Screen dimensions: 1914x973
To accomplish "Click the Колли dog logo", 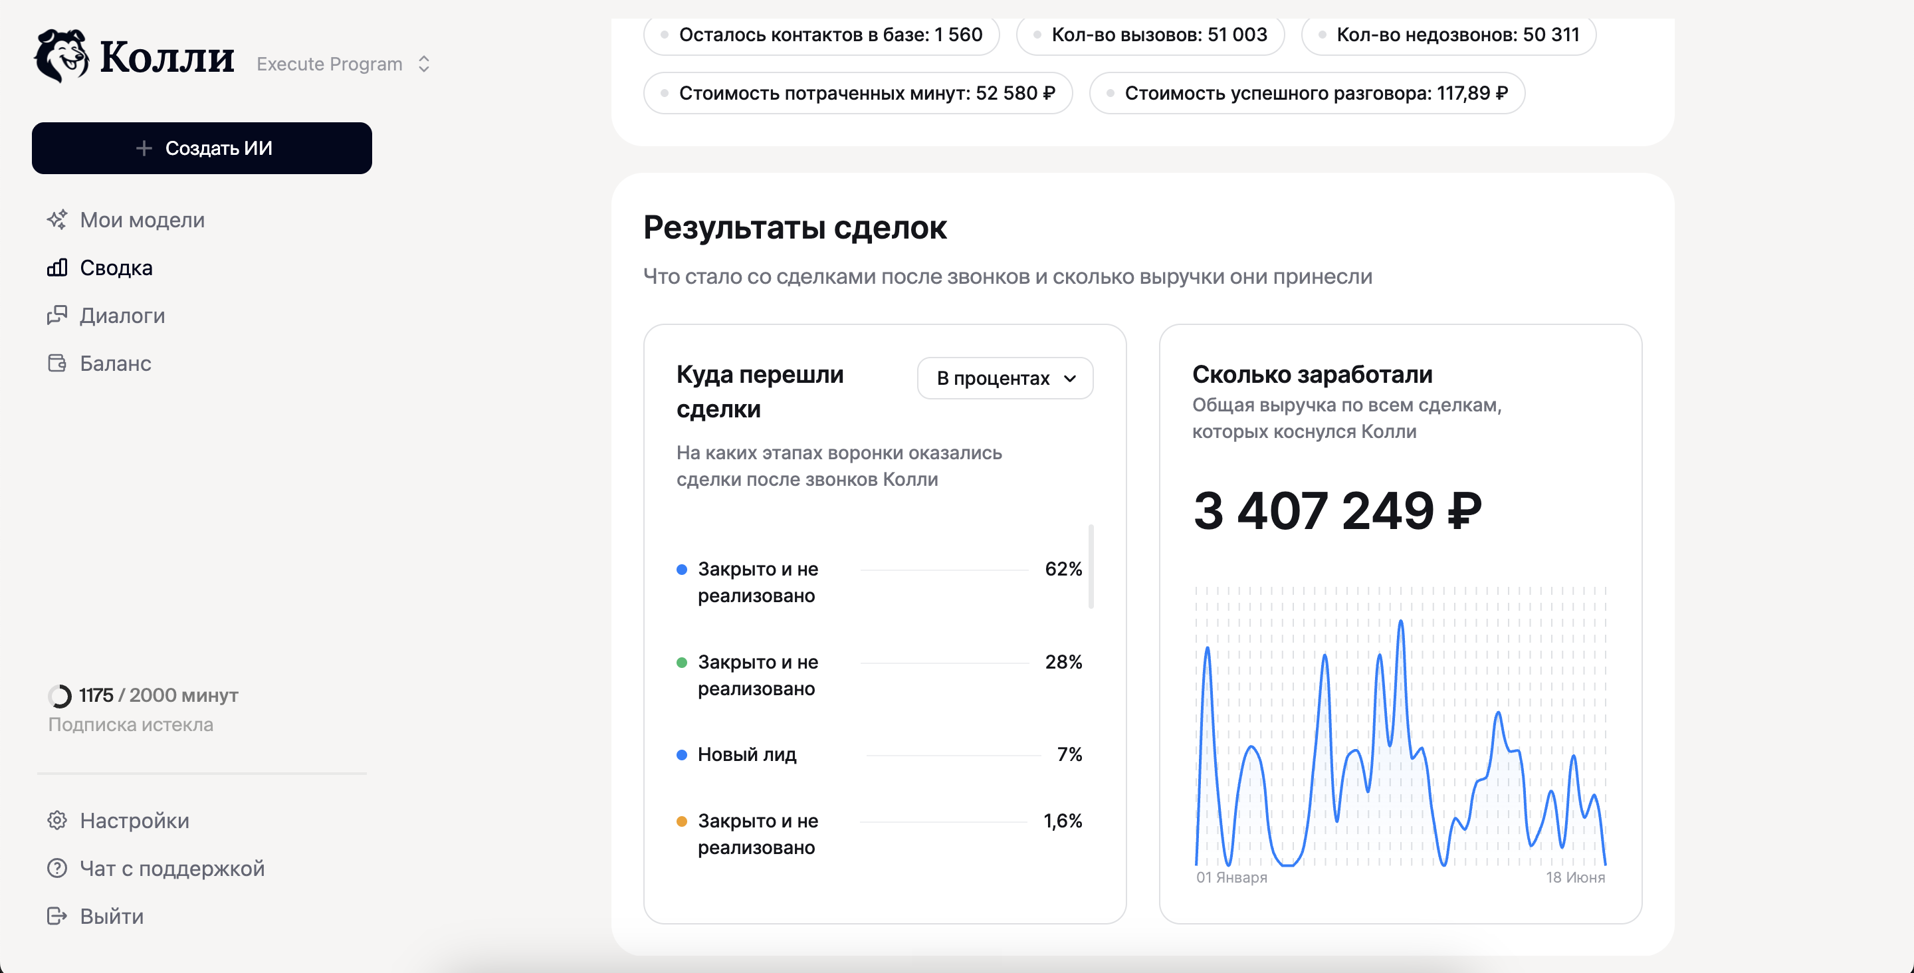I will pyautogui.click(x=61, y=56).
